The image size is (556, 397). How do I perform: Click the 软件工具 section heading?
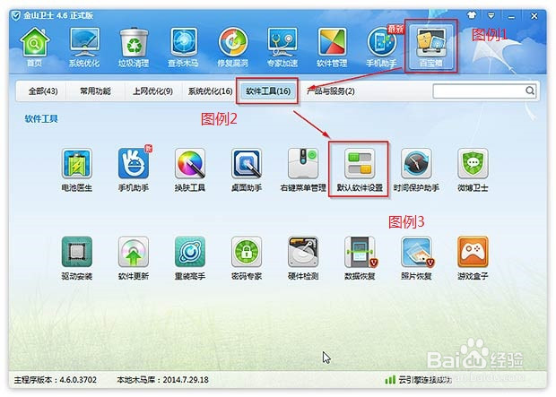pos(41,119)
